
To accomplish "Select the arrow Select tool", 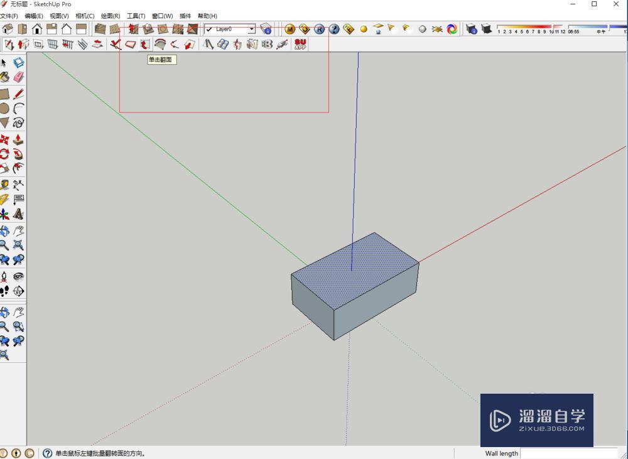I will click(x=4, y=63).
